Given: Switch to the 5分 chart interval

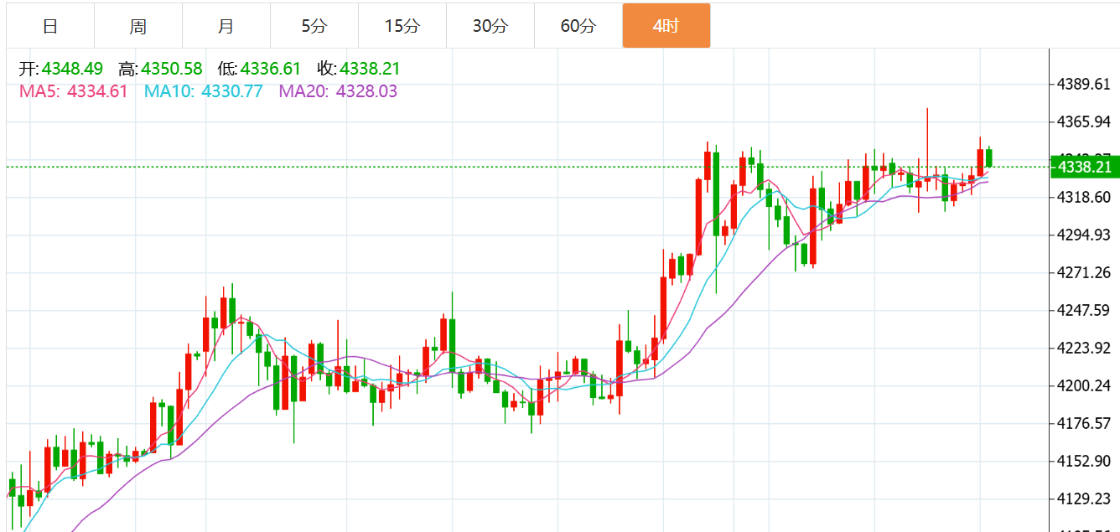Looking at the screenshot, I should pyautogui.click(x=314, y=26).
